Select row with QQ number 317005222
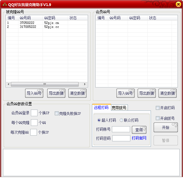The image size is (183, 184). (47, 27)
